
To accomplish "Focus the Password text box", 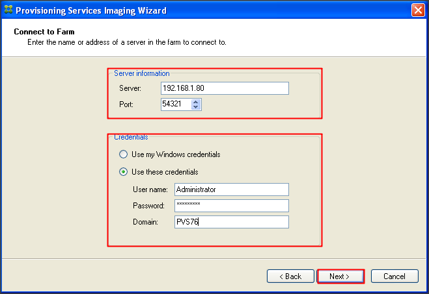I will tap(231, 205).
